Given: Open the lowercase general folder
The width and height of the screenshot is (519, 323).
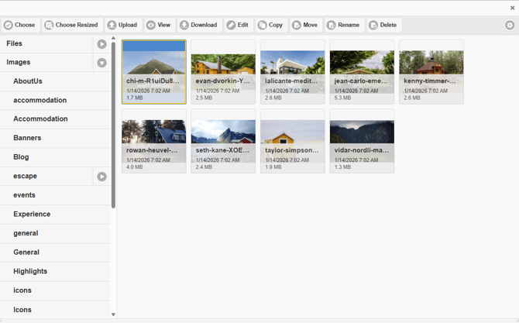Looking at the screenshot, I should pyautogui.click(x=55, y=233).
